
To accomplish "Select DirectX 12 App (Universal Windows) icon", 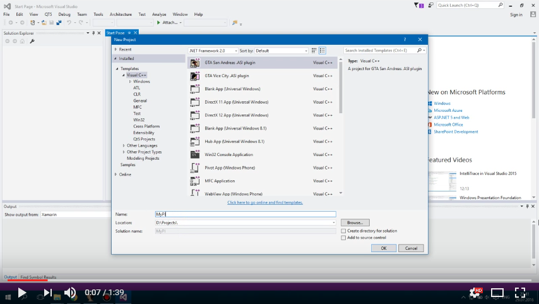I will [195, 115].
